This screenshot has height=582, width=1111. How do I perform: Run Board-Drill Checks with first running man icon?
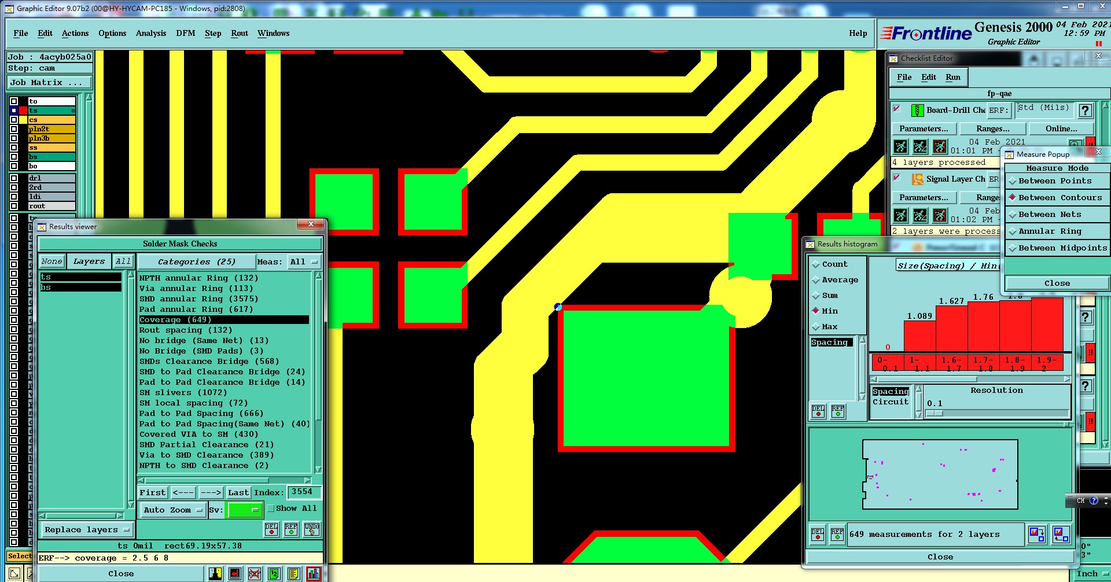pos(900,146)
